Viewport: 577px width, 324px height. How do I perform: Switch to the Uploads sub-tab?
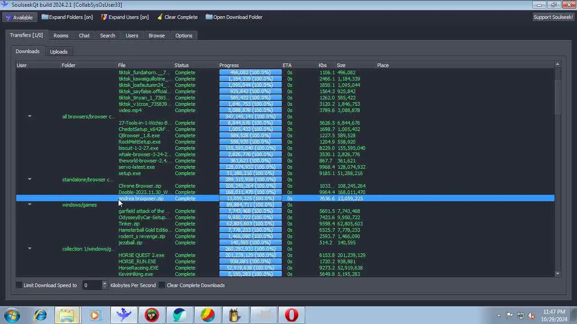click(x=59, y=52)
